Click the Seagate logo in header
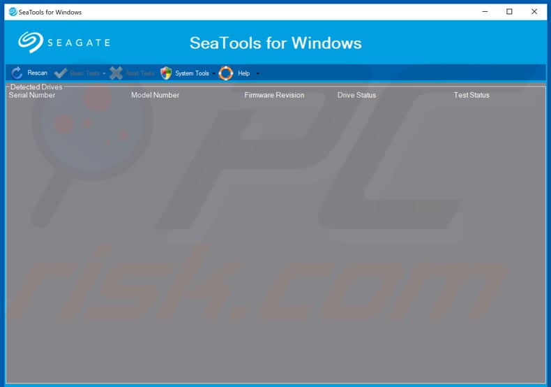 pos(64,43)
